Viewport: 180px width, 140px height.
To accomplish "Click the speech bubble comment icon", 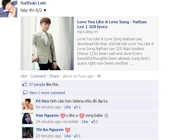I will pyautogui.click(x=25, y=93).
